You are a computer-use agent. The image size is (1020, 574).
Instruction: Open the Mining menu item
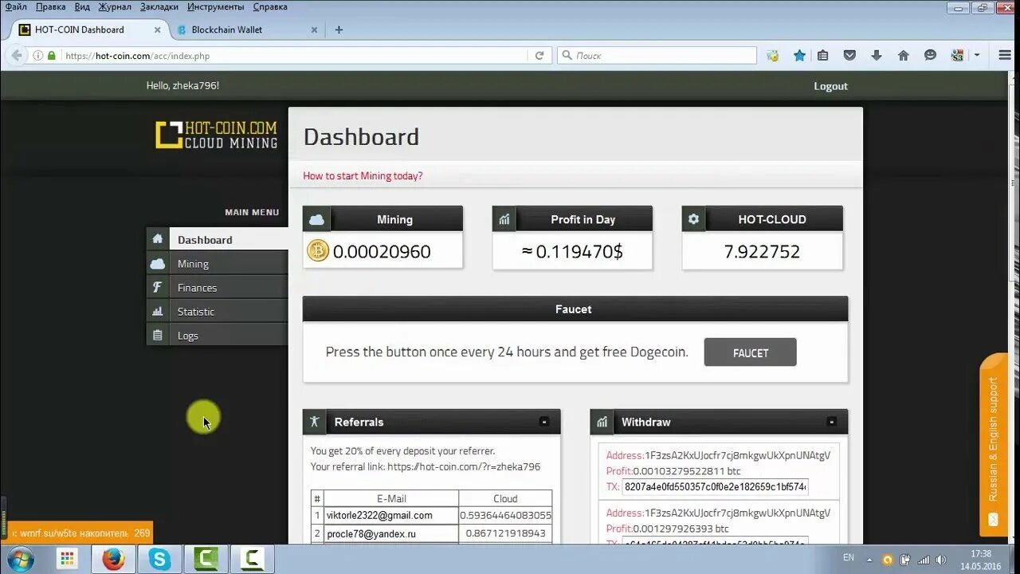(x=217, y=263)
